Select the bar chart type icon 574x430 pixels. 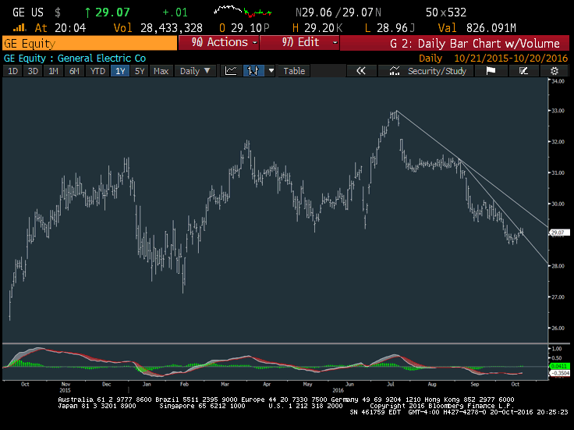pyautogui.click(x=253, y=71)
